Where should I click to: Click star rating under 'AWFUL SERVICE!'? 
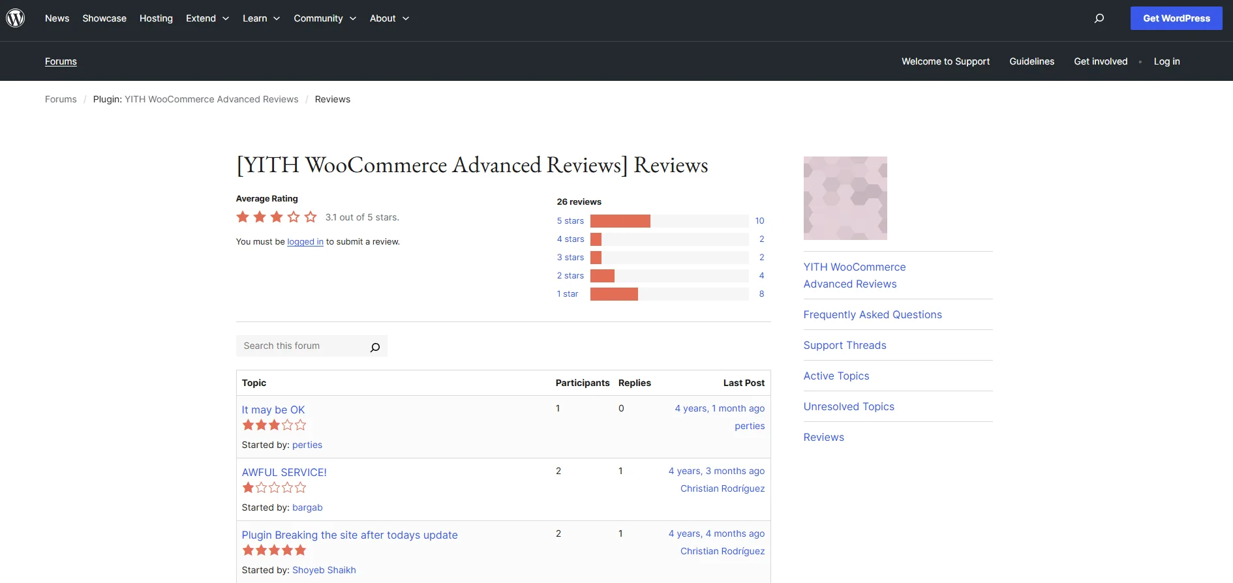point(274,488)
